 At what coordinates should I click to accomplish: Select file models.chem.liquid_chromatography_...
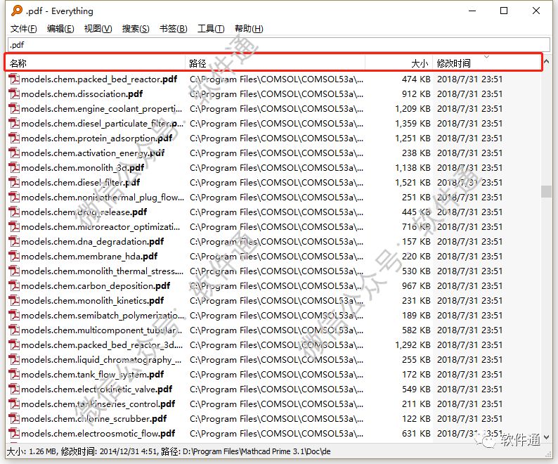tap(101, 360)
